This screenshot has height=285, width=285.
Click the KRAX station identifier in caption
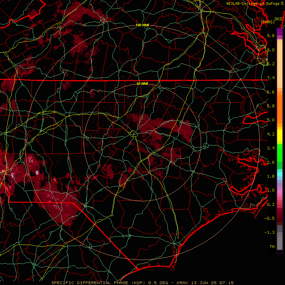coord(183,283)
